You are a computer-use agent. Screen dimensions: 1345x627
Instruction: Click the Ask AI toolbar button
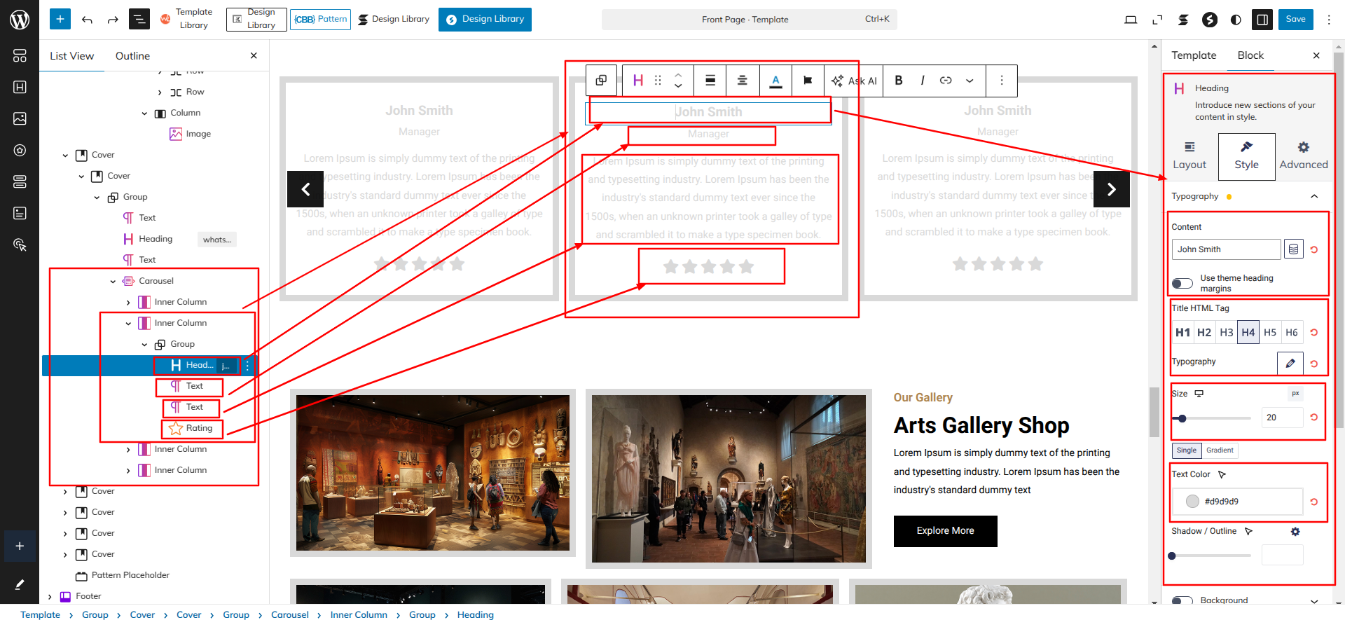tap(854, 81)
